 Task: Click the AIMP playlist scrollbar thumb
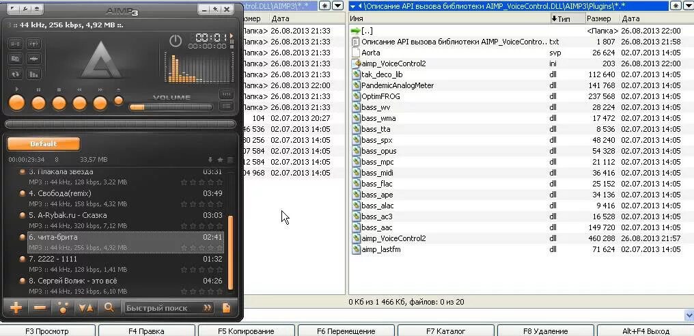coord(230,252)
